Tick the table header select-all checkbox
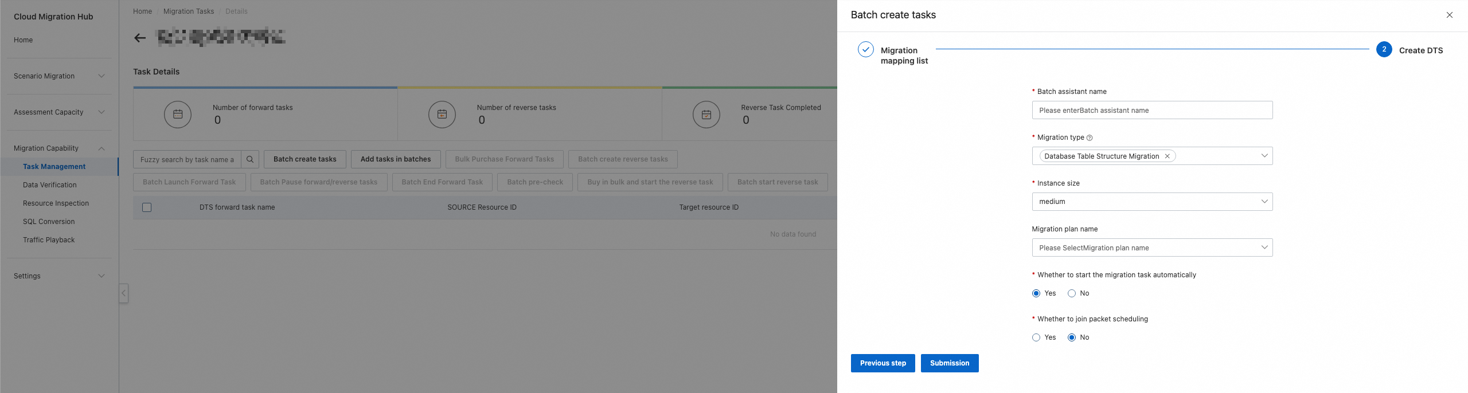 click(x=147, y=207)
